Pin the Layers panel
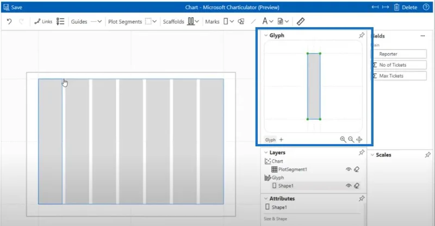This screenshot has width=435, height=226. (362, 152)
